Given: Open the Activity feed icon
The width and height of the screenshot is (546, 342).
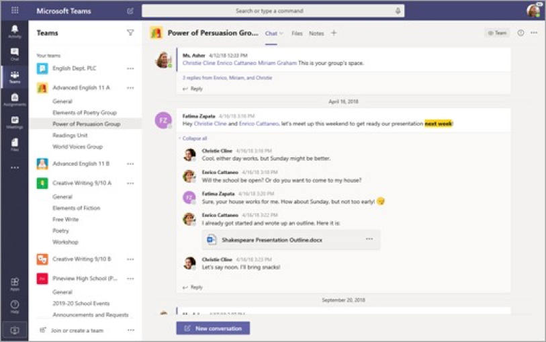Looking at the screenshot, I should click(14, 31).
